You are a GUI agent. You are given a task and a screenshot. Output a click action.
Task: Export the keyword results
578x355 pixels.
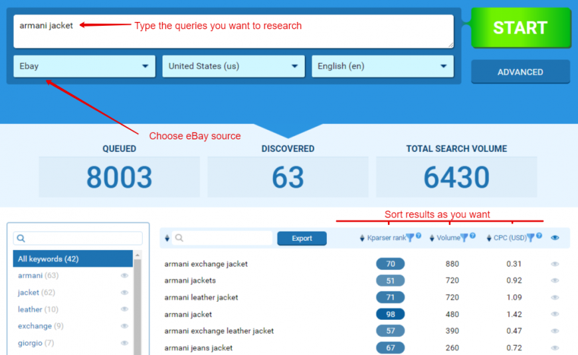302,238
